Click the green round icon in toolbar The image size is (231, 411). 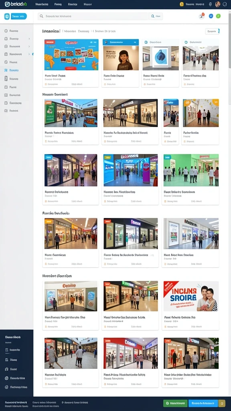tap(218, 16)
